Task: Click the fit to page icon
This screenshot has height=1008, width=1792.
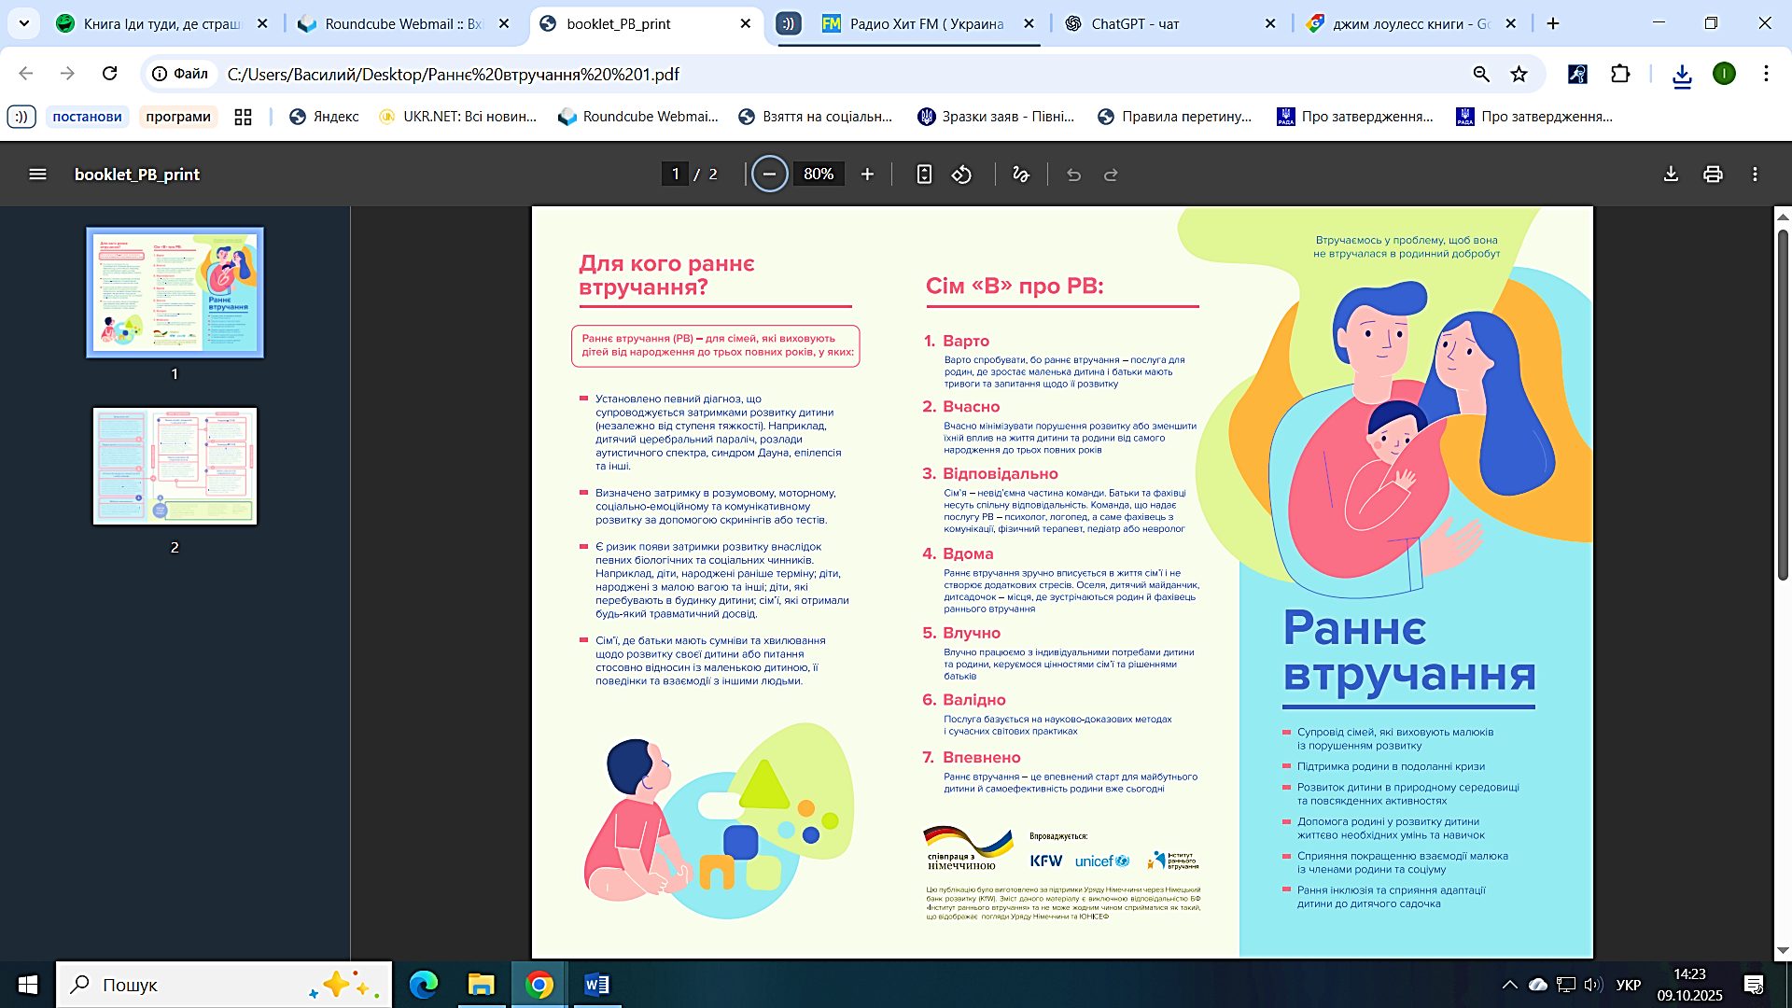Action: pos(924,175)
